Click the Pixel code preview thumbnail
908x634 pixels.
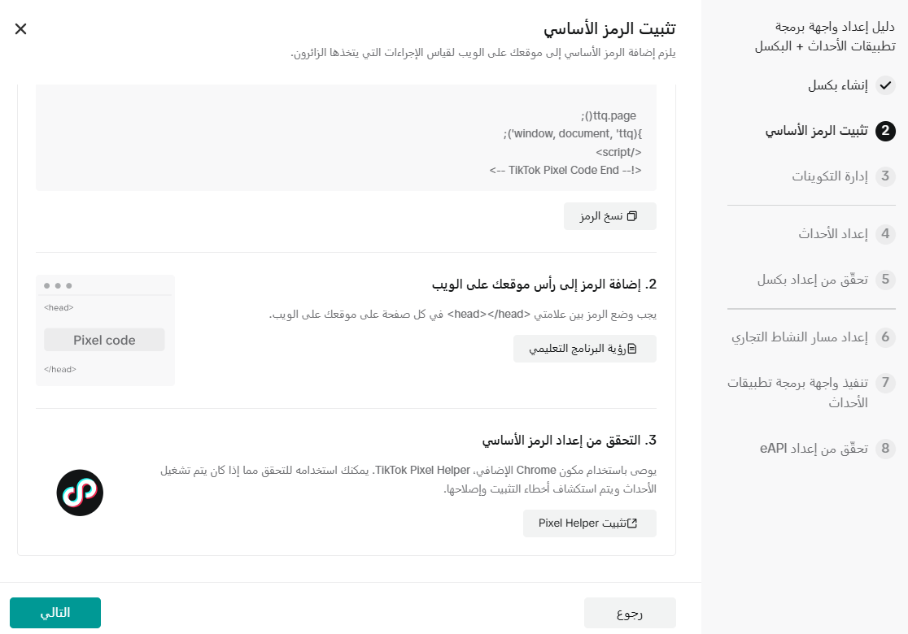tap(104, 339)
